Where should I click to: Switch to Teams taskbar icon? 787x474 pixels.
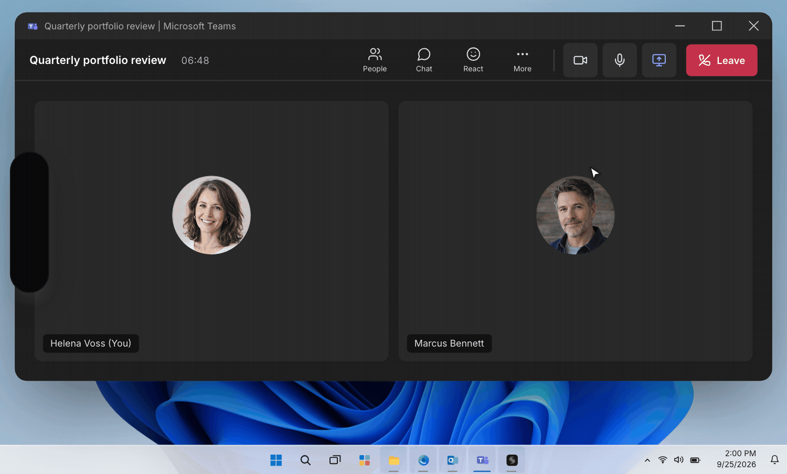[482, 460]
